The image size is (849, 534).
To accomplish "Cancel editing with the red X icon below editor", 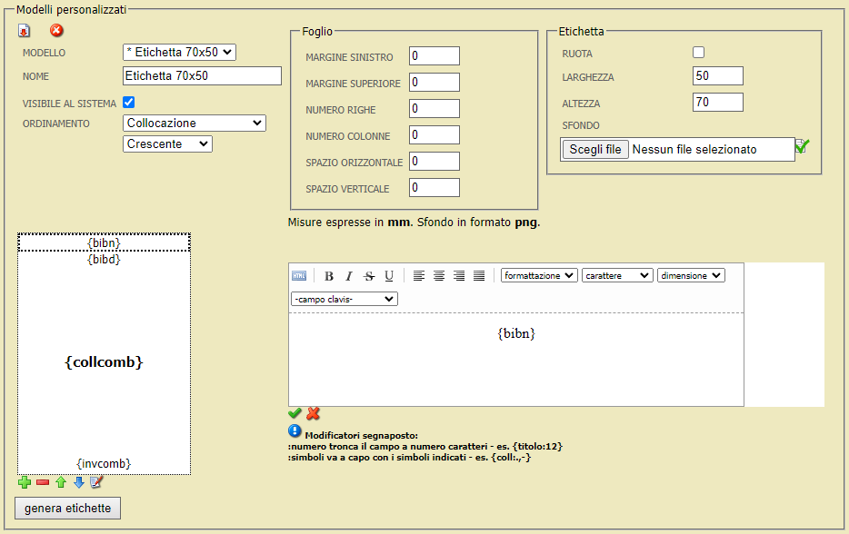I will 312,413.
